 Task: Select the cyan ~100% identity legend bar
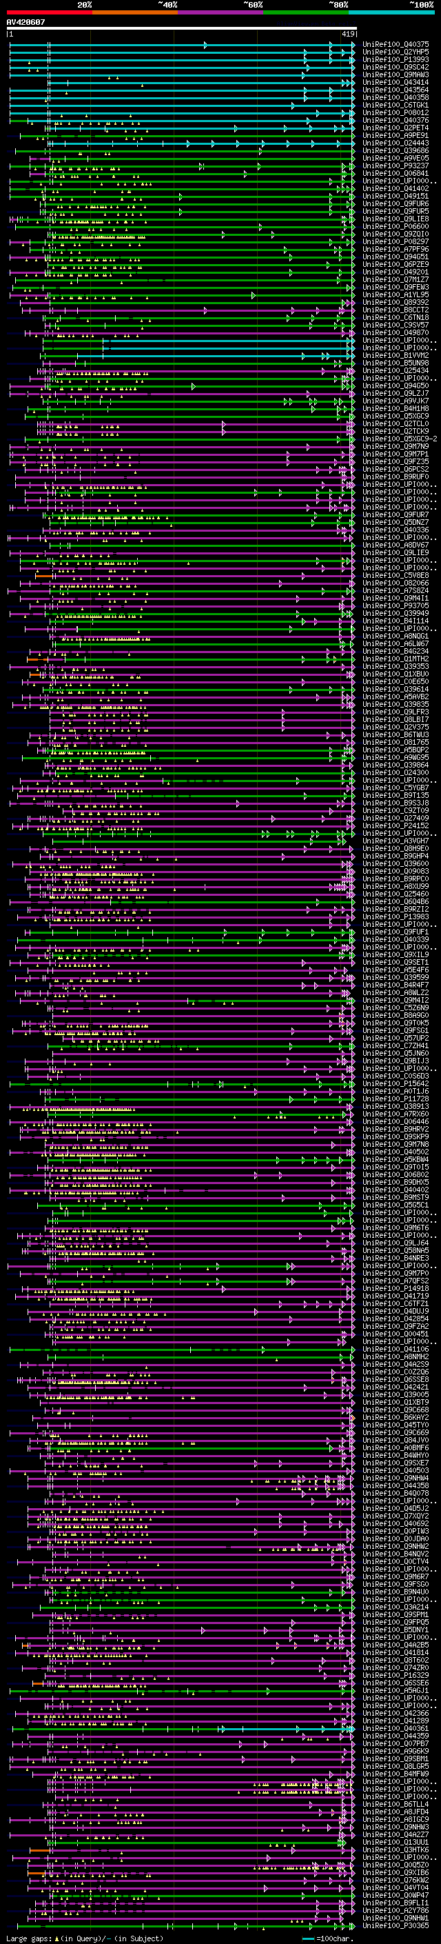[x=391, y=12]
